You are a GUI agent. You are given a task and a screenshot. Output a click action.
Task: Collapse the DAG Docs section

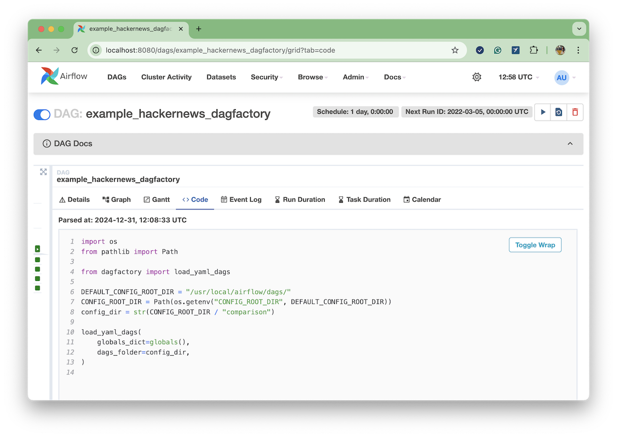[570, 144]
